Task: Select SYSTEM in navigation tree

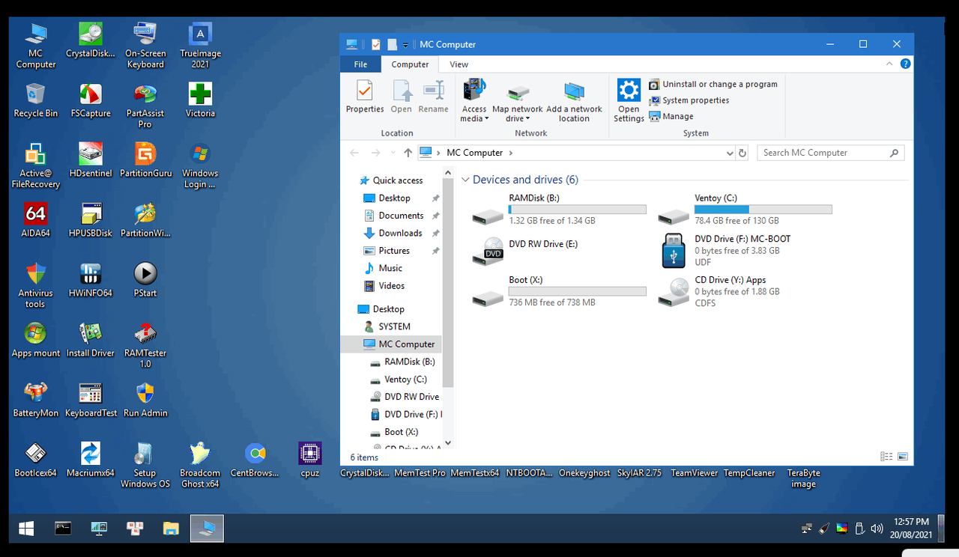Action: pos(387,326)
